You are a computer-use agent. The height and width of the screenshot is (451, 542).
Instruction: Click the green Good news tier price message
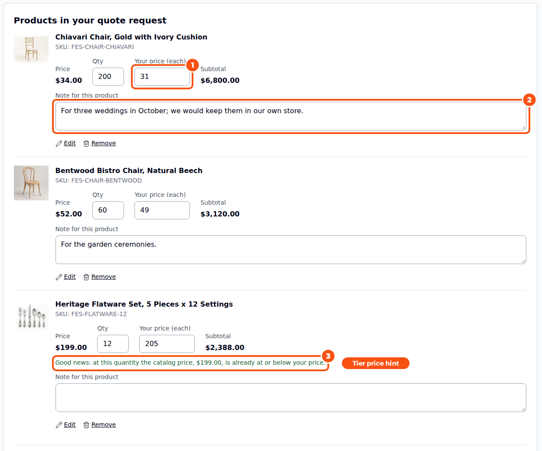click(x=190, y=363)
